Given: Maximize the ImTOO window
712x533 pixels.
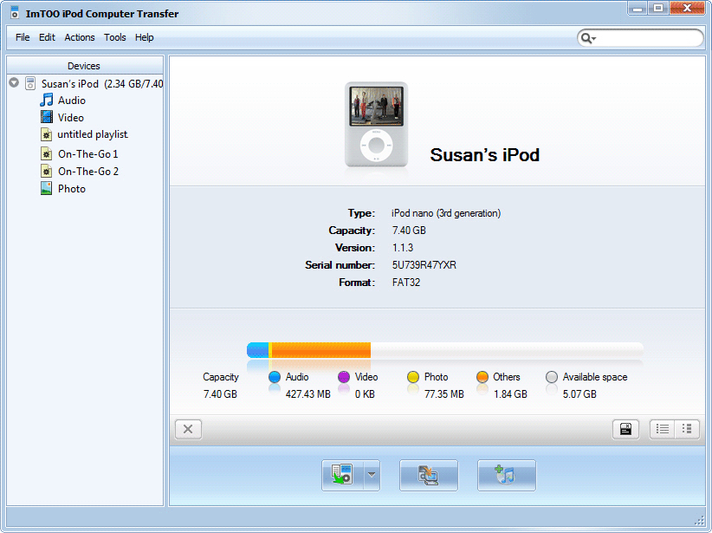Looking at the screenshot, I should click(658, 9).
